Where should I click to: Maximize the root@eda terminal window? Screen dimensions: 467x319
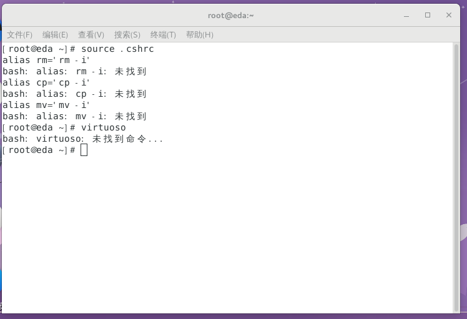pyautogui.click(x=428, y=15)
